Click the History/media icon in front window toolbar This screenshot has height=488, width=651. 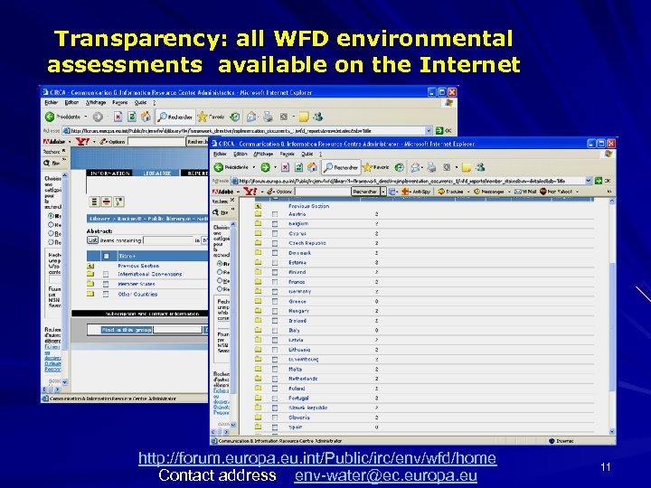point(400,167)
